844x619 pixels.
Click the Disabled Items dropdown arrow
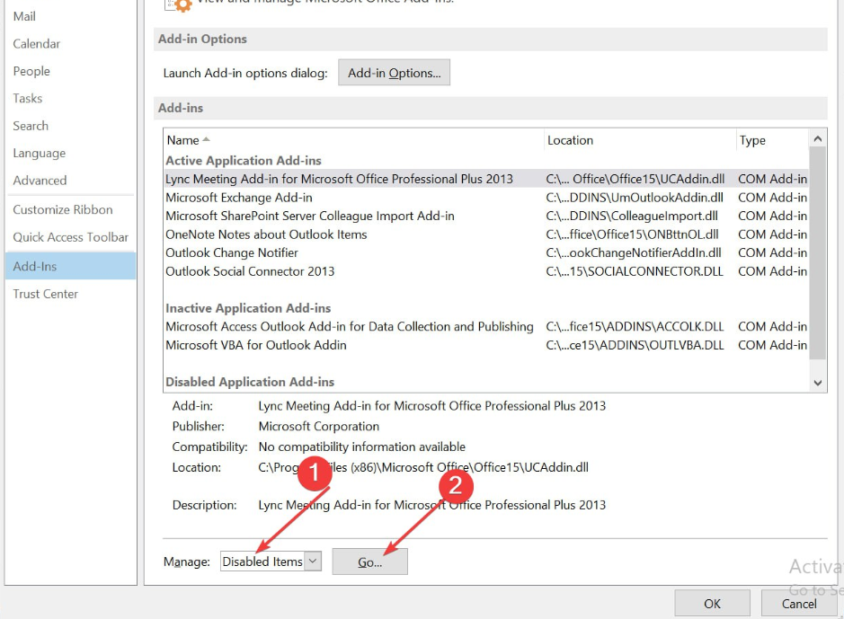[x=312, y=561]
